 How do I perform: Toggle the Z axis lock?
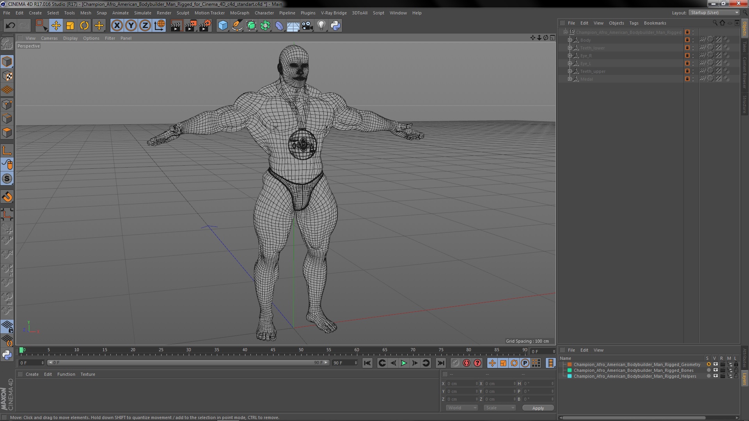click(x=145, y=26)
